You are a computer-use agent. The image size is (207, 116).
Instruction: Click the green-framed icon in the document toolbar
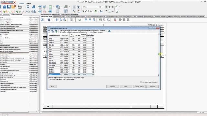click(79, 20)
